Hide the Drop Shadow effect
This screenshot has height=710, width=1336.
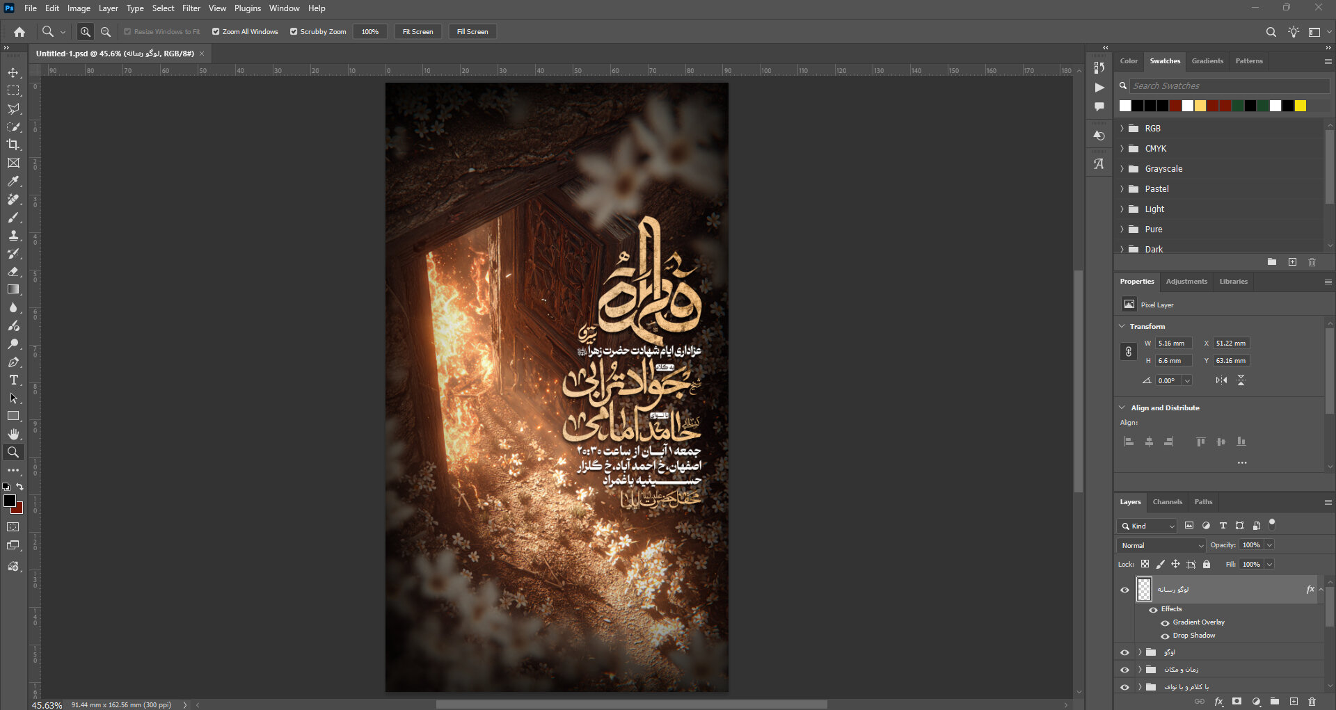tap(1165, 636)
